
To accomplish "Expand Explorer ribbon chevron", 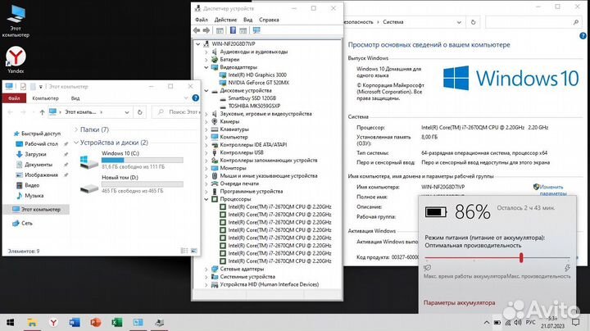I will (x=186, y=97).
